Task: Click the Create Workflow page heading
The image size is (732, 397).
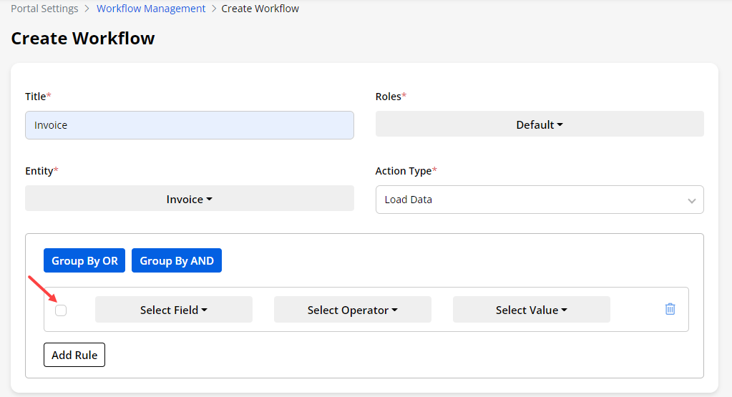Action: point(83,38)
